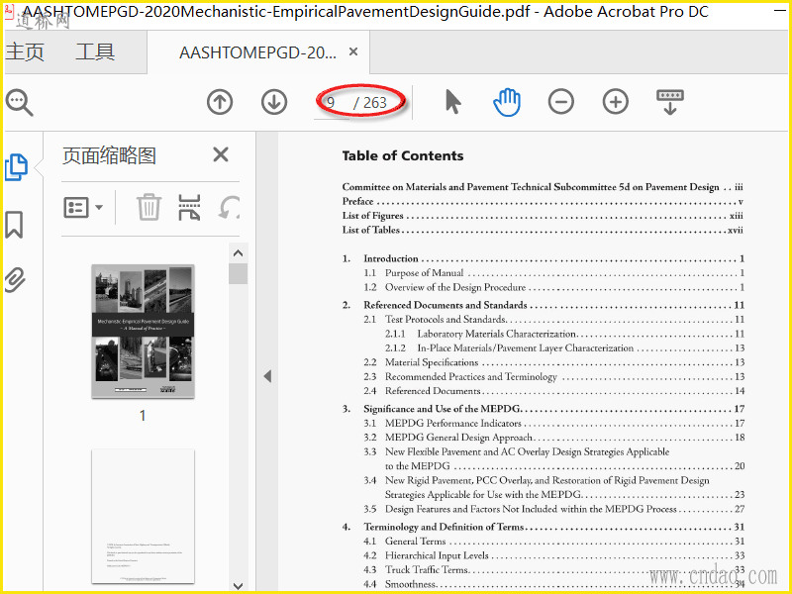Screen dimensions: 792x594
Task: Jump to Hierarchical Input Levels entry
Action: pyautogui.click(x=554, y=555)
